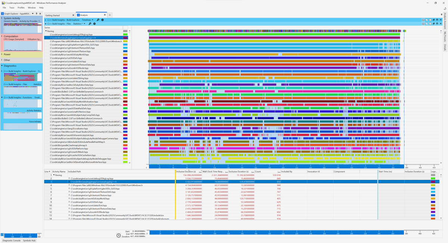Close the Analysis tab
Image resolution: width=448 pixels, height=243 pixels.
pos(104,15)
